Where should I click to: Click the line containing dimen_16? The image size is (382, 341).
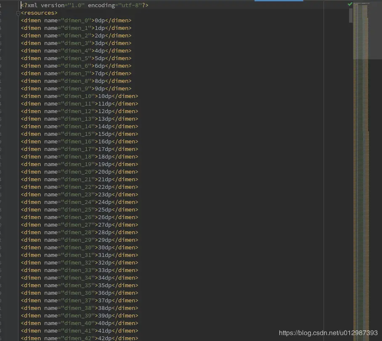(80, 141)
